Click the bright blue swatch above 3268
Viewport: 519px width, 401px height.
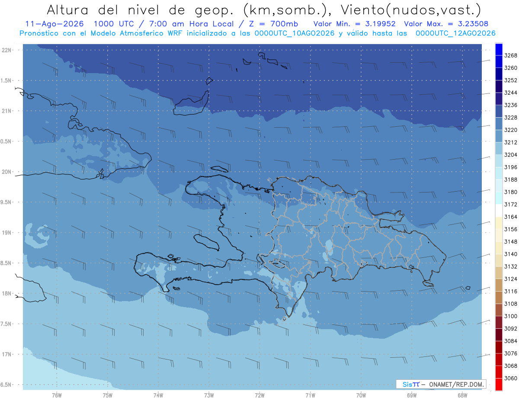(498, 49)
